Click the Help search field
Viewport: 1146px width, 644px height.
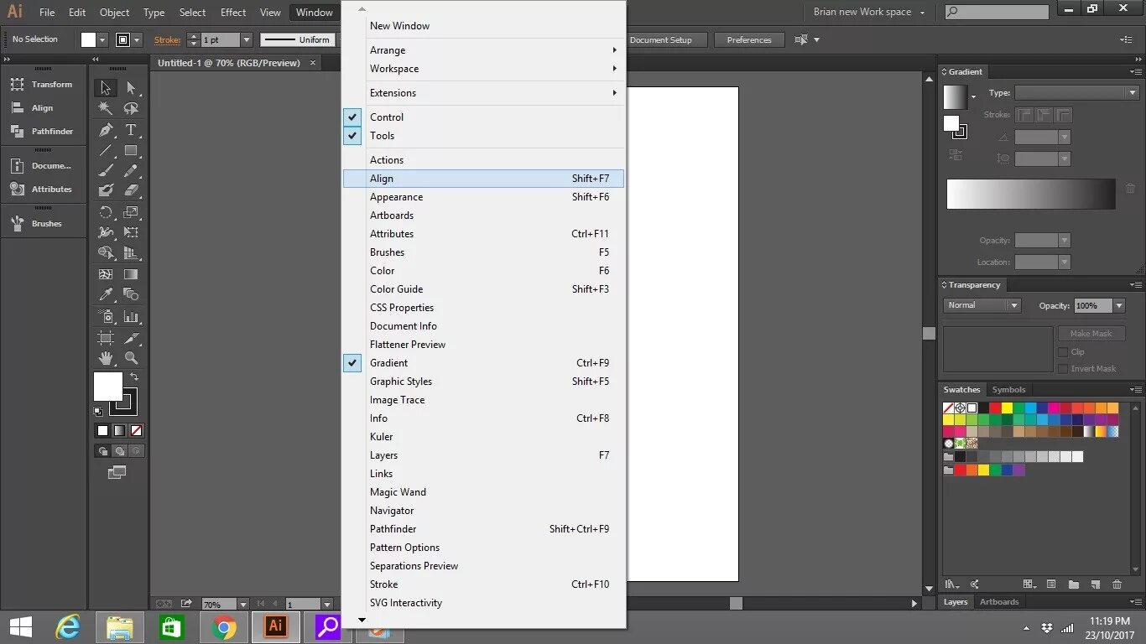coord(997,13)
